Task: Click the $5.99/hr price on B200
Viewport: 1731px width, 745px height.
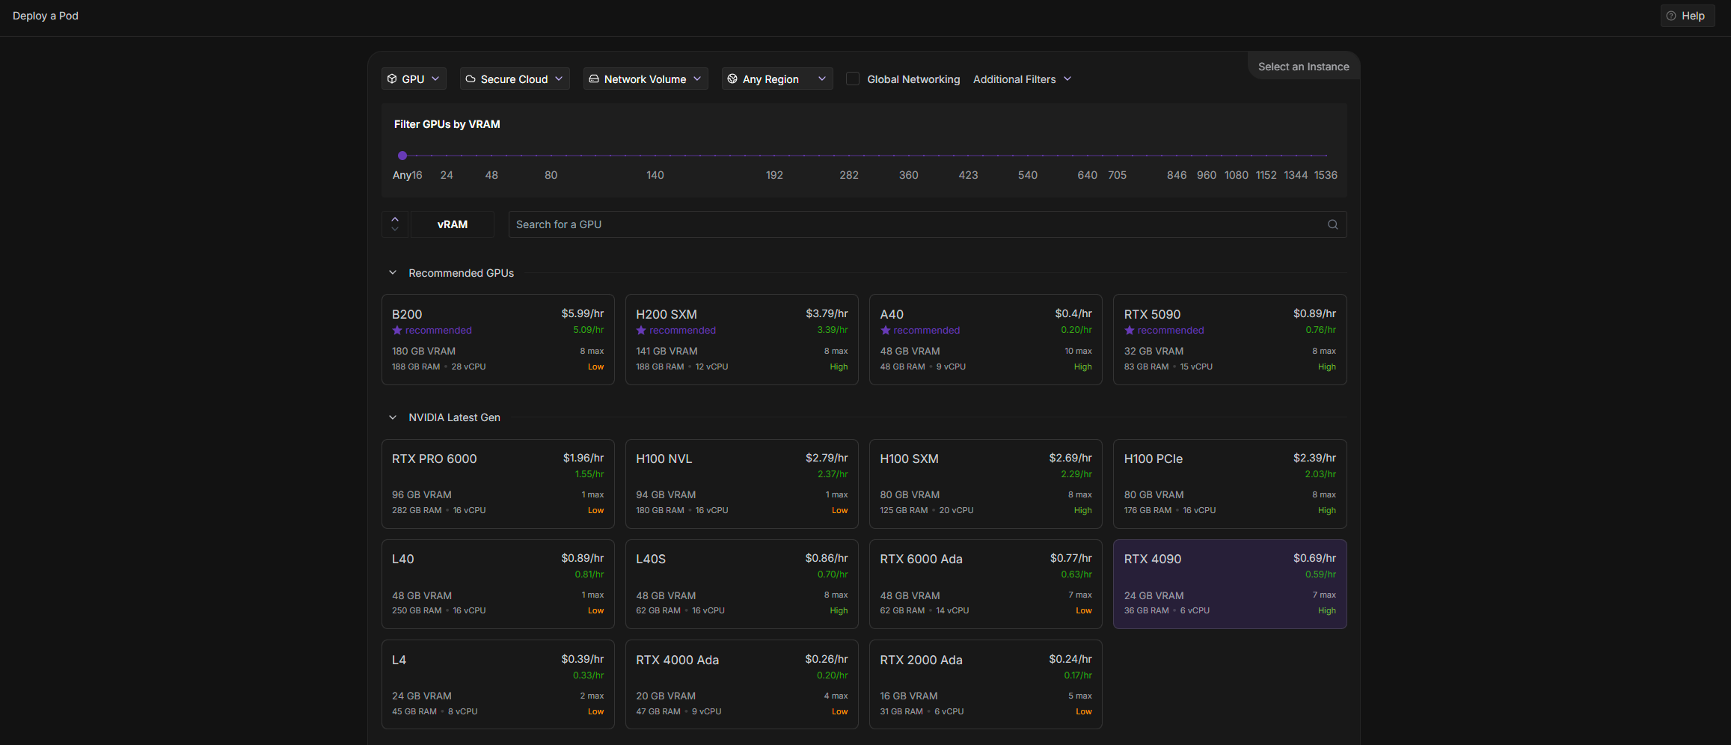Action: 582,313
